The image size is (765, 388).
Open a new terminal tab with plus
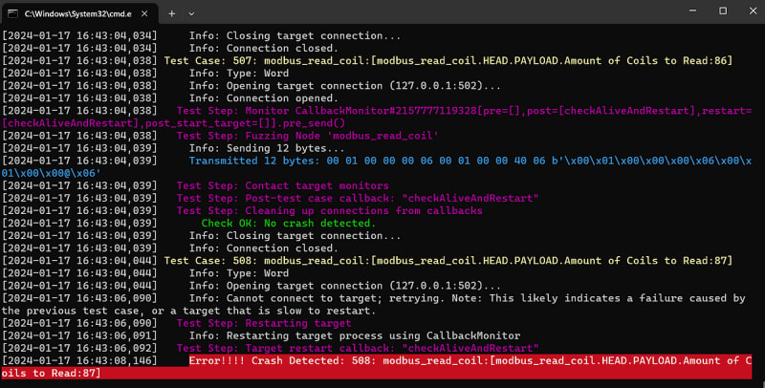(172, 13)
